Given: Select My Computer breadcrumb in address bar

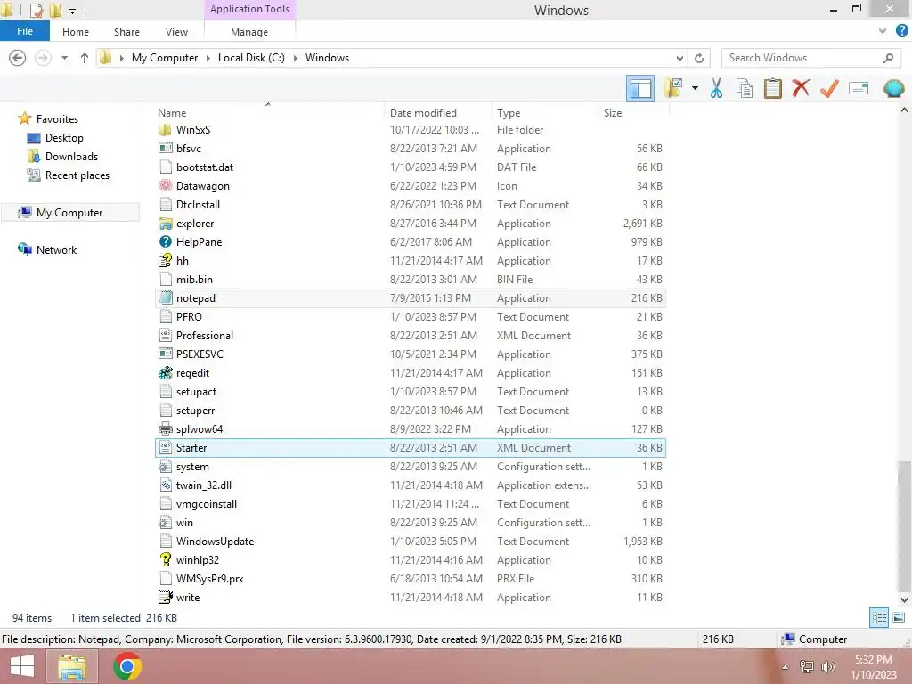Looking at the screenshot, I should 165,58.
